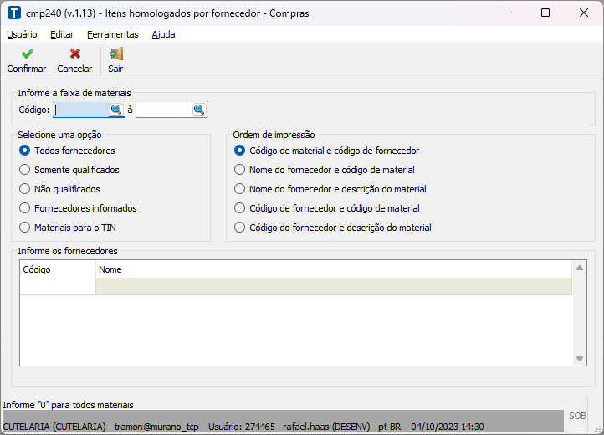This screenshot has width=604, height=435.
Task: Open the Ferramentas menu
Action: coord(112,34)
